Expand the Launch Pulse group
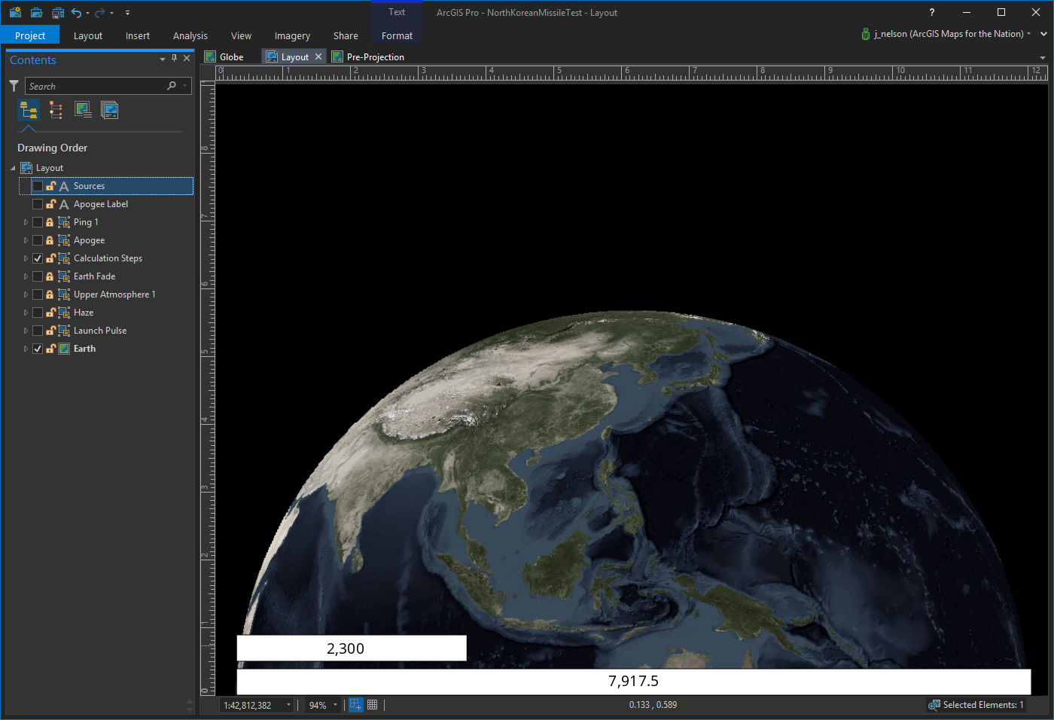This screenshot has width=1054, height=720. tap(26, 331)
